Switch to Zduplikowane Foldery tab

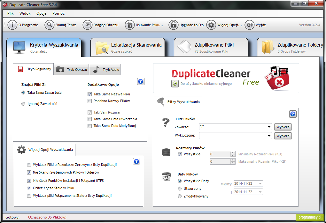[x=291, y=47]
